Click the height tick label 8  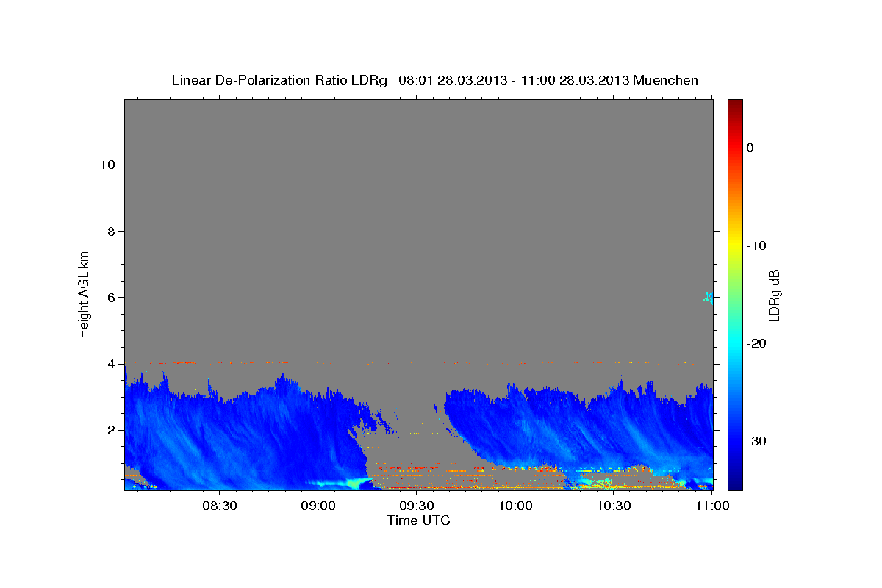click(112, 231)
